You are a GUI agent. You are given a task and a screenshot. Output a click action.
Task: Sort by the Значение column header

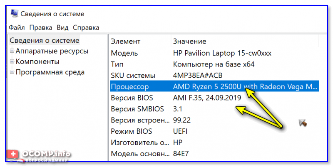pos(189,41)
